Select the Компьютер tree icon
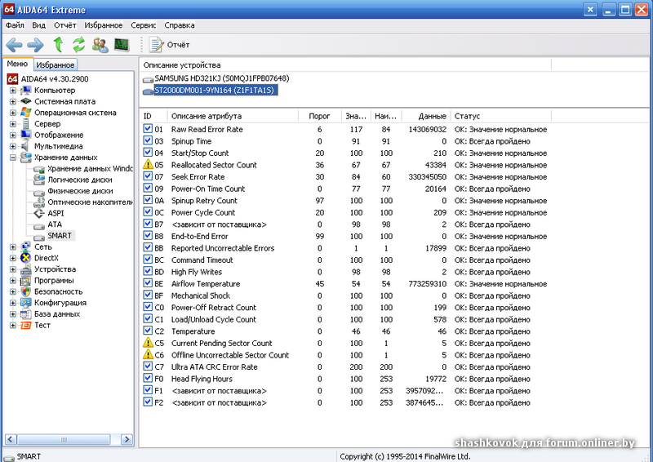The width and height of the screenshot is (653, 462). [x=26, y=90]
